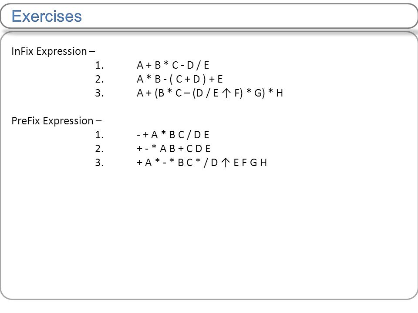Screen dimensions: 418x313
Task: Click the letter H ending infix expression 3
Action: click(280, 93)
